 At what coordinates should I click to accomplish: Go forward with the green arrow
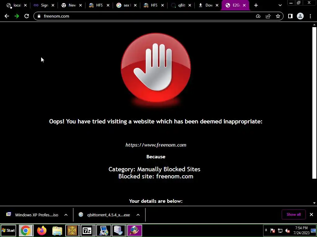coord(17,16)
